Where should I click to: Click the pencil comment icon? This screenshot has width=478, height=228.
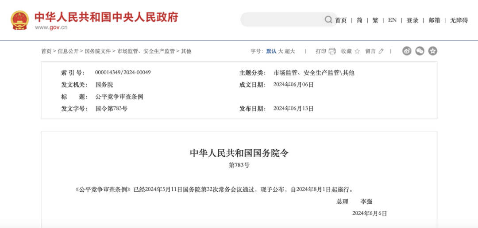(x=381, y=51)
